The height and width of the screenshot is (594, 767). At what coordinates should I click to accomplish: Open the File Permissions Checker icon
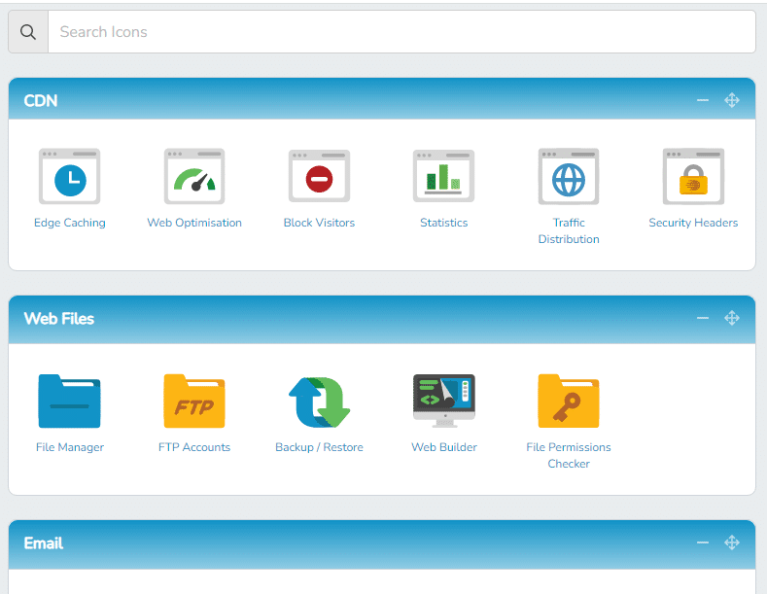point(569,402)
